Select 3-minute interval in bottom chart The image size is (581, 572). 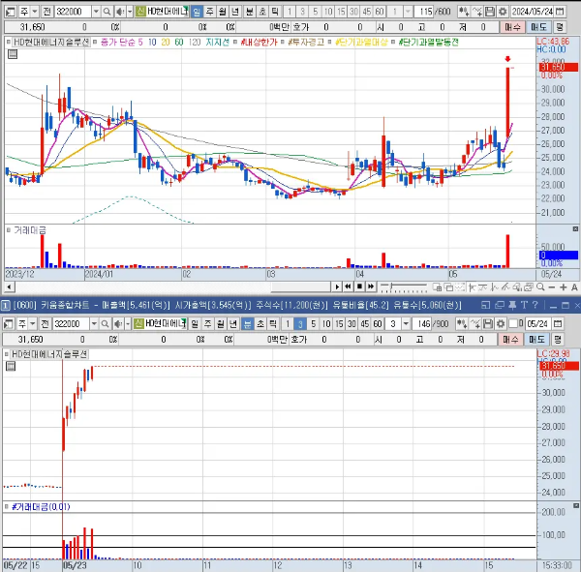coord(300,324)
